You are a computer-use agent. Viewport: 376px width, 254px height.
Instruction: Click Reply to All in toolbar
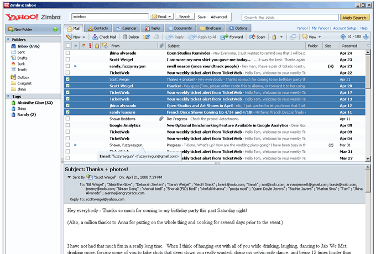202,37
